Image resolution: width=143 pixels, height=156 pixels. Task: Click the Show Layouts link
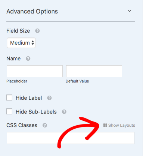tap(122, 125)
